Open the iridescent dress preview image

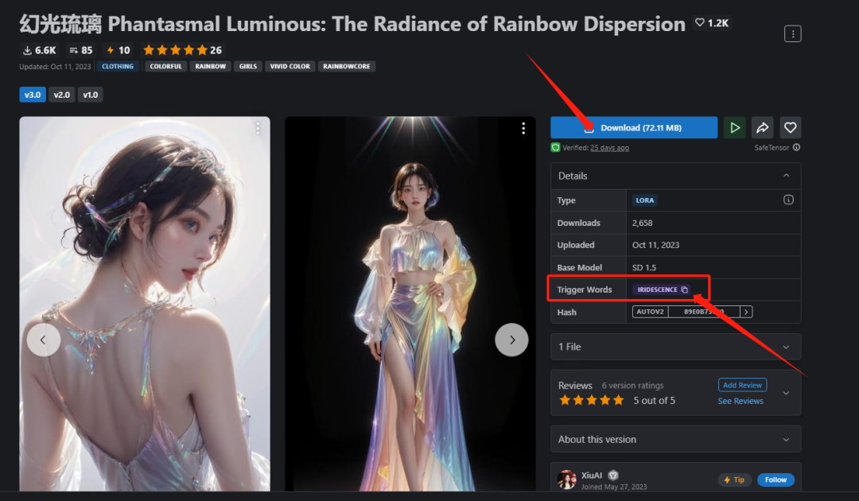coord(410,304)
